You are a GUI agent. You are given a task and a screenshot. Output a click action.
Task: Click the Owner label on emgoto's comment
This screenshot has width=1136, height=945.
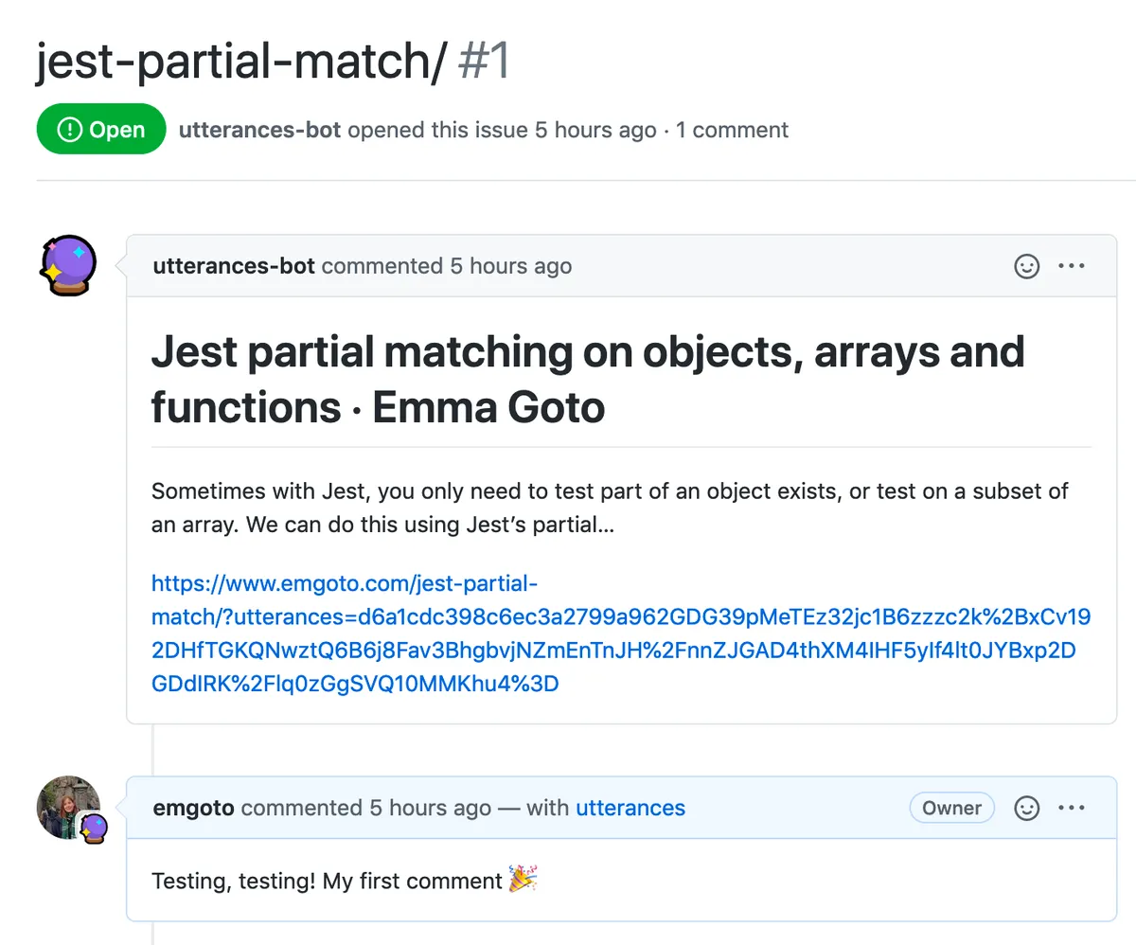pos(951,808)
